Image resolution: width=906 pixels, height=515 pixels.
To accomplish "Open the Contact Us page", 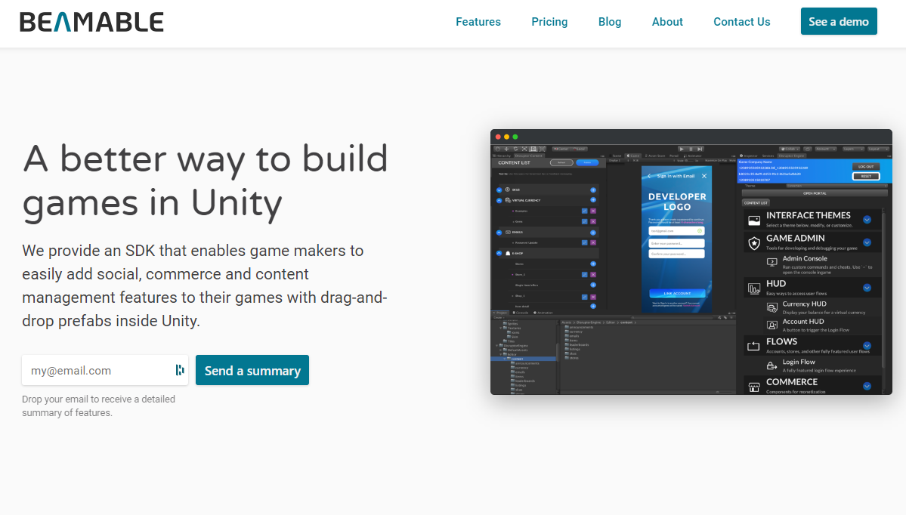I will (x=742, y=22).
